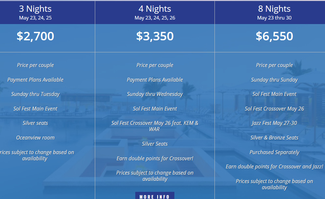Click the May 23 thru 30 dates
The width and height of the screenshot is (325, 199).
click(274, 18)
